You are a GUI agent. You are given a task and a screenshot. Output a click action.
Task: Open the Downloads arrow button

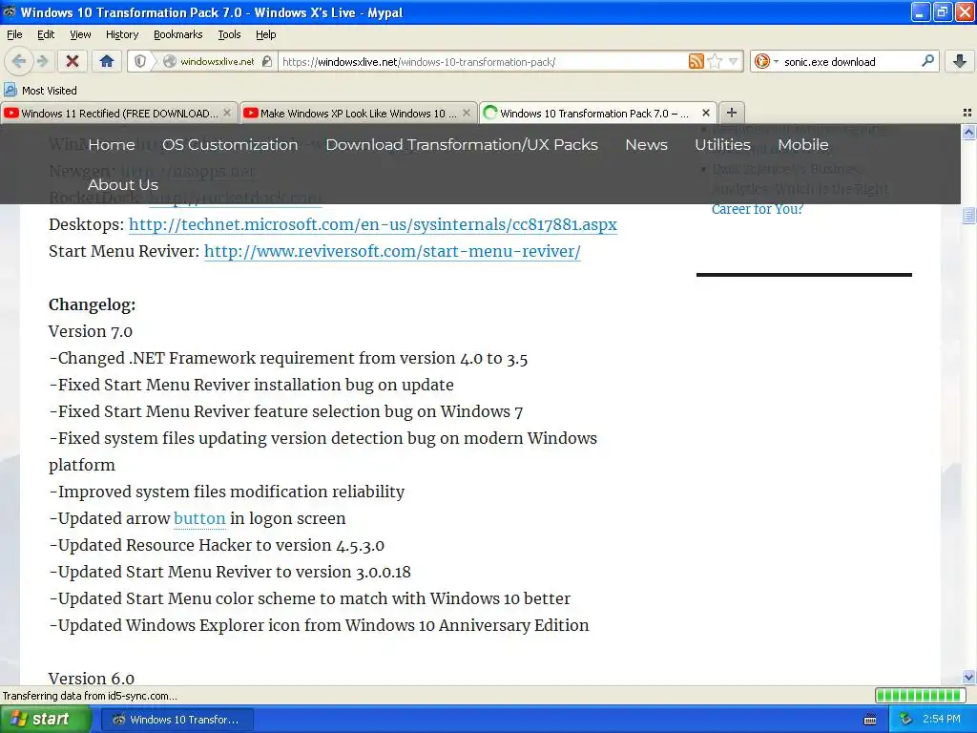pos(960,61)
